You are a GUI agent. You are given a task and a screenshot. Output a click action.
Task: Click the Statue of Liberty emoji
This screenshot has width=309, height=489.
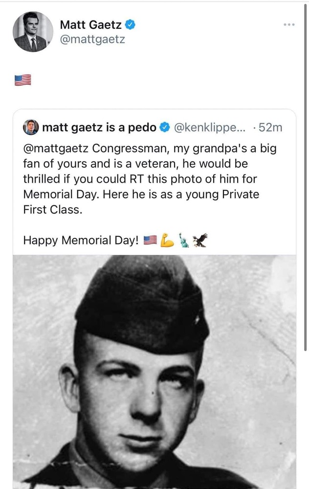[x=184, y=240]
